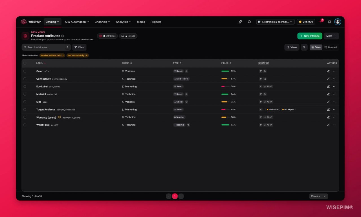Tick the checkbox for Material row
Screen dimensions: 361x217
pos(25,94)
